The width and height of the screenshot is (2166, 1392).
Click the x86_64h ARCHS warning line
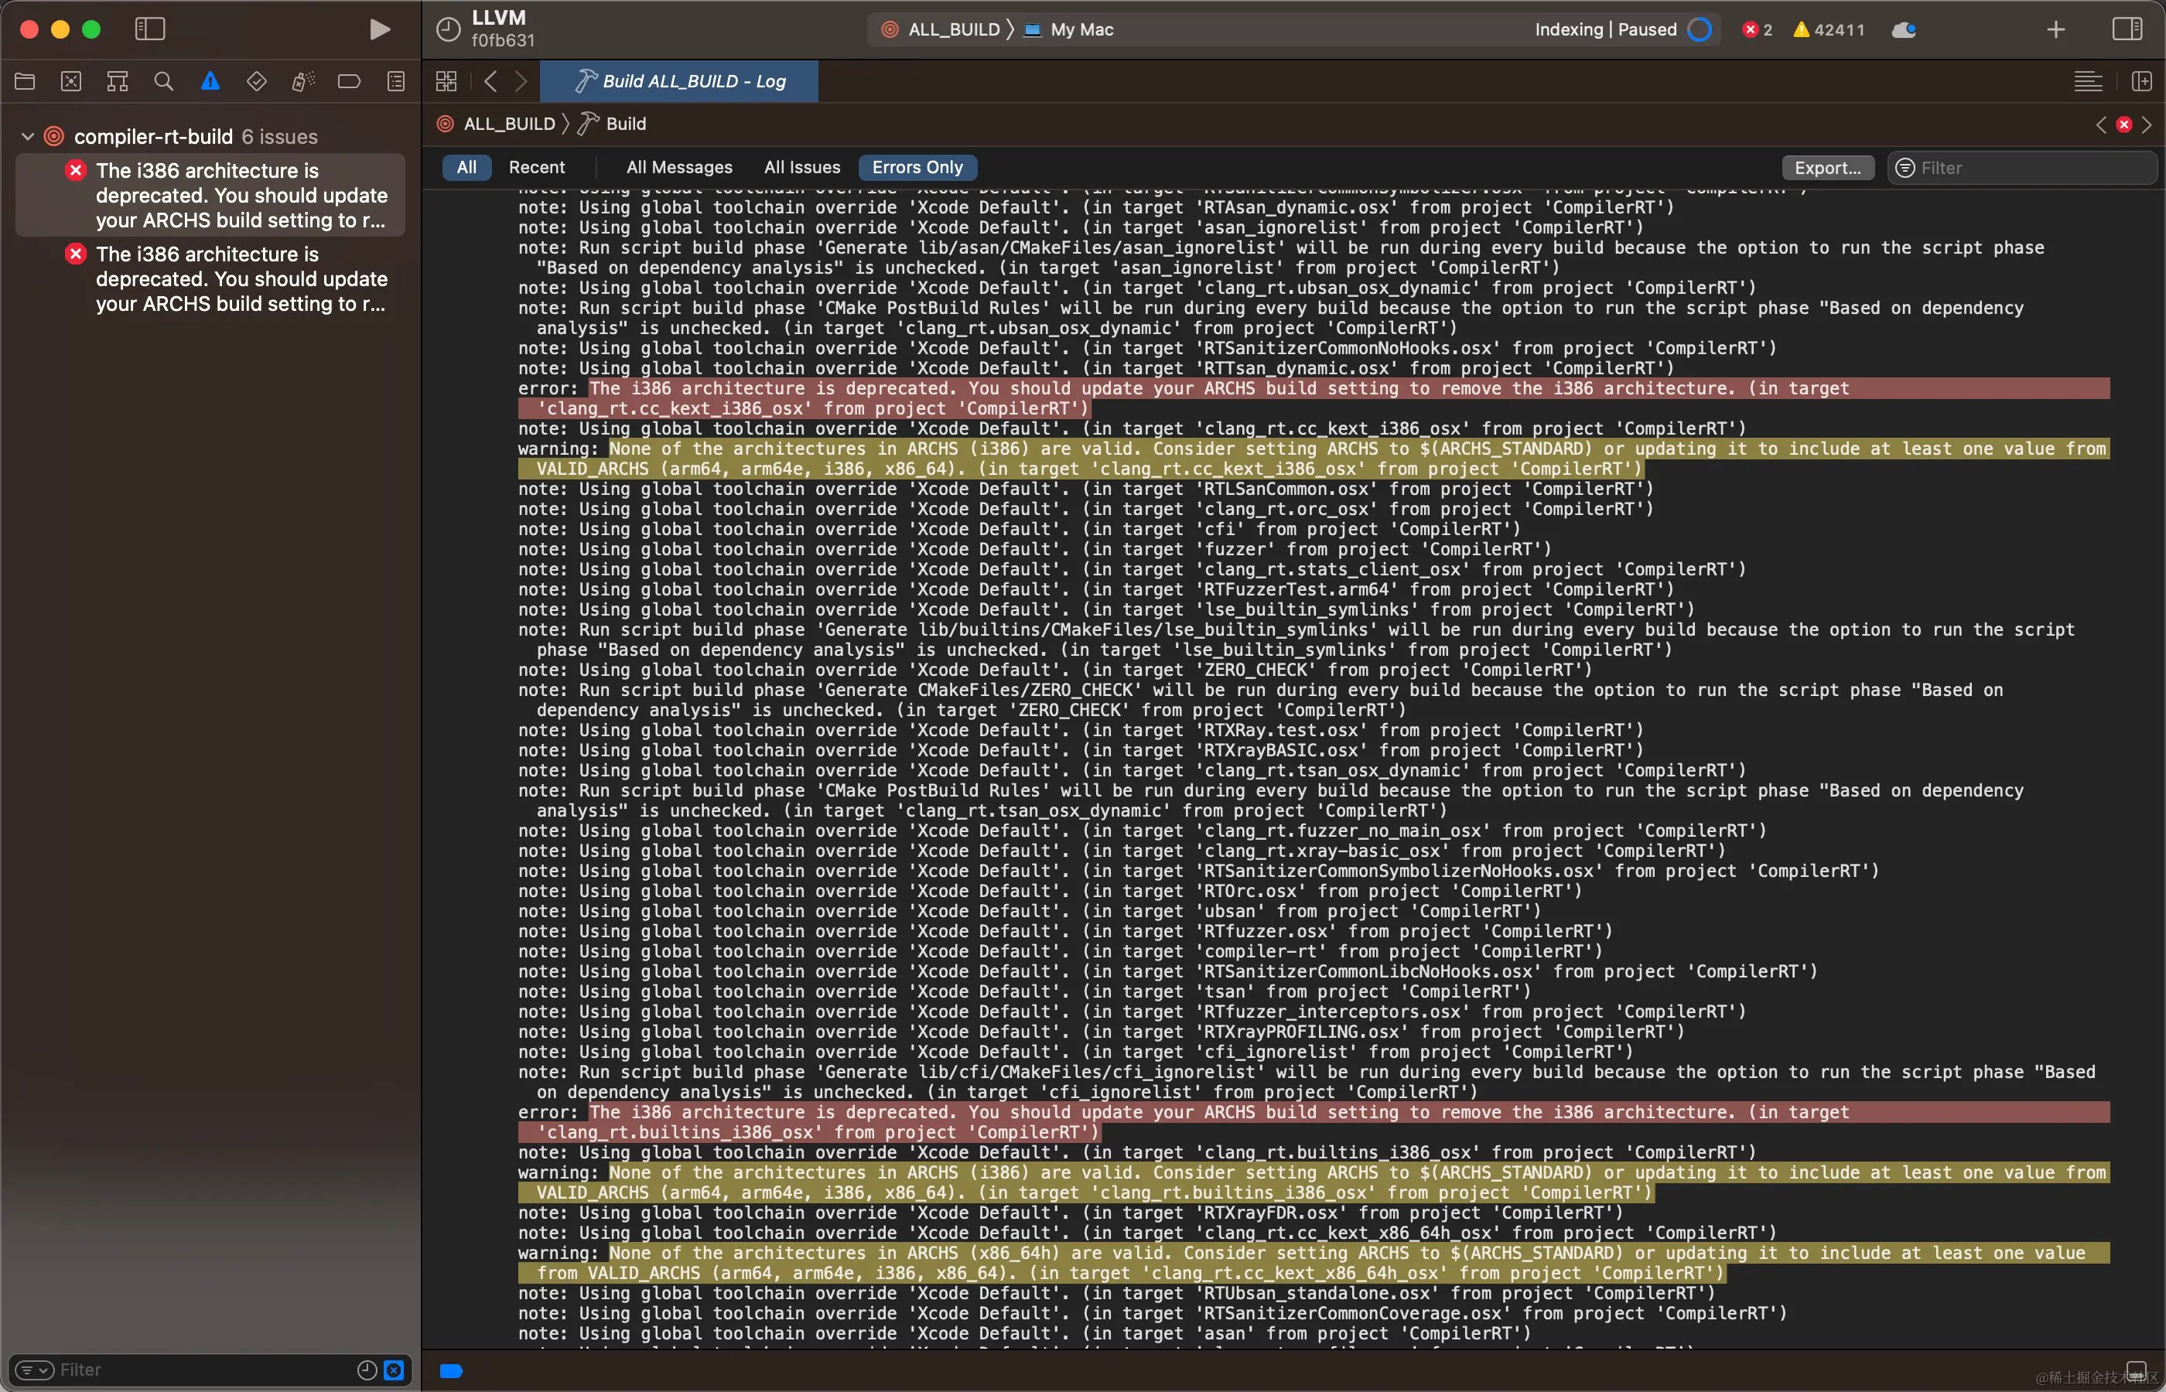coord(1314,1264)
